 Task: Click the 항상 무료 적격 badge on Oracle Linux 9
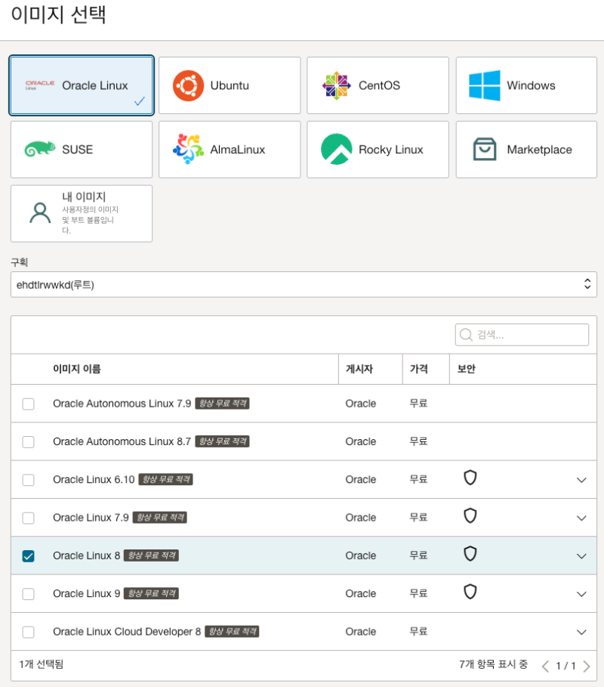coord(152,594)
